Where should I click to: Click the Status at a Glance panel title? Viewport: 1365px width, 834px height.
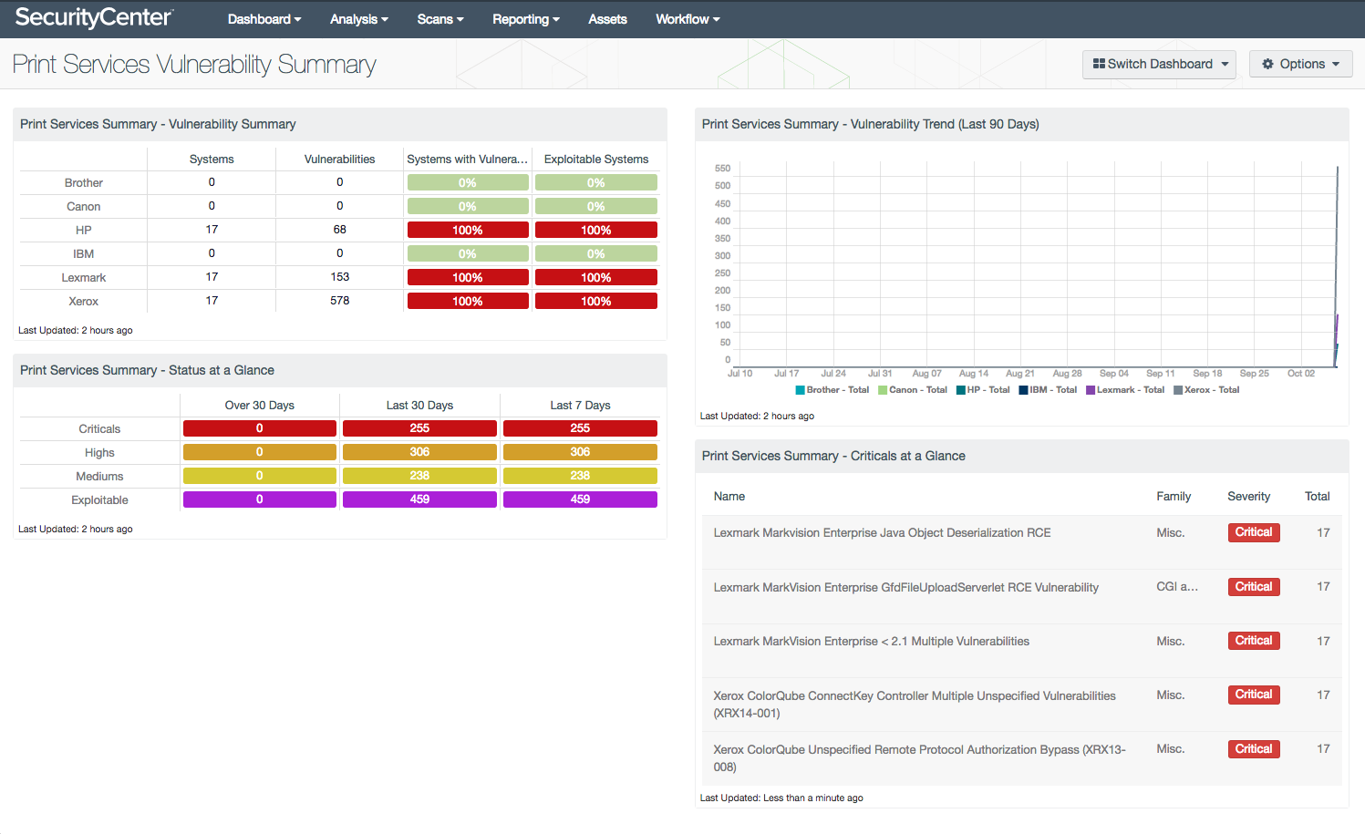point(147,370)
